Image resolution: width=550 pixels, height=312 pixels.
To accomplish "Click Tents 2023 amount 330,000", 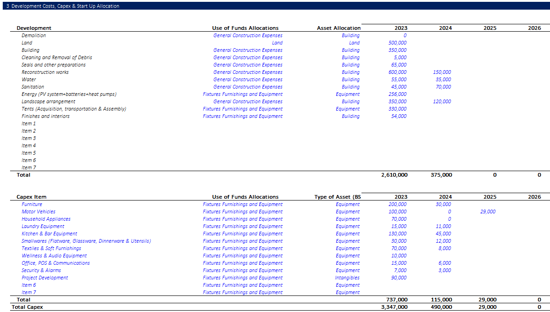I will point(397,109).
